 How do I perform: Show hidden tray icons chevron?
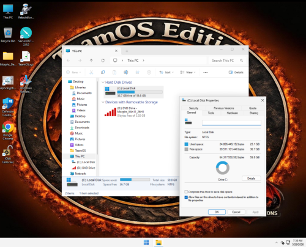coord(277,243)
